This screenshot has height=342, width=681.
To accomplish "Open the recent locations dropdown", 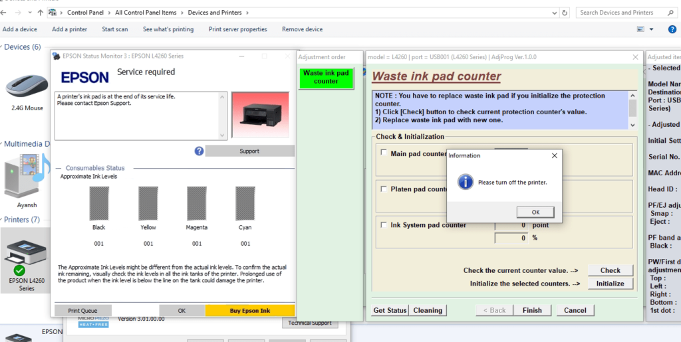I will (29, 13).
